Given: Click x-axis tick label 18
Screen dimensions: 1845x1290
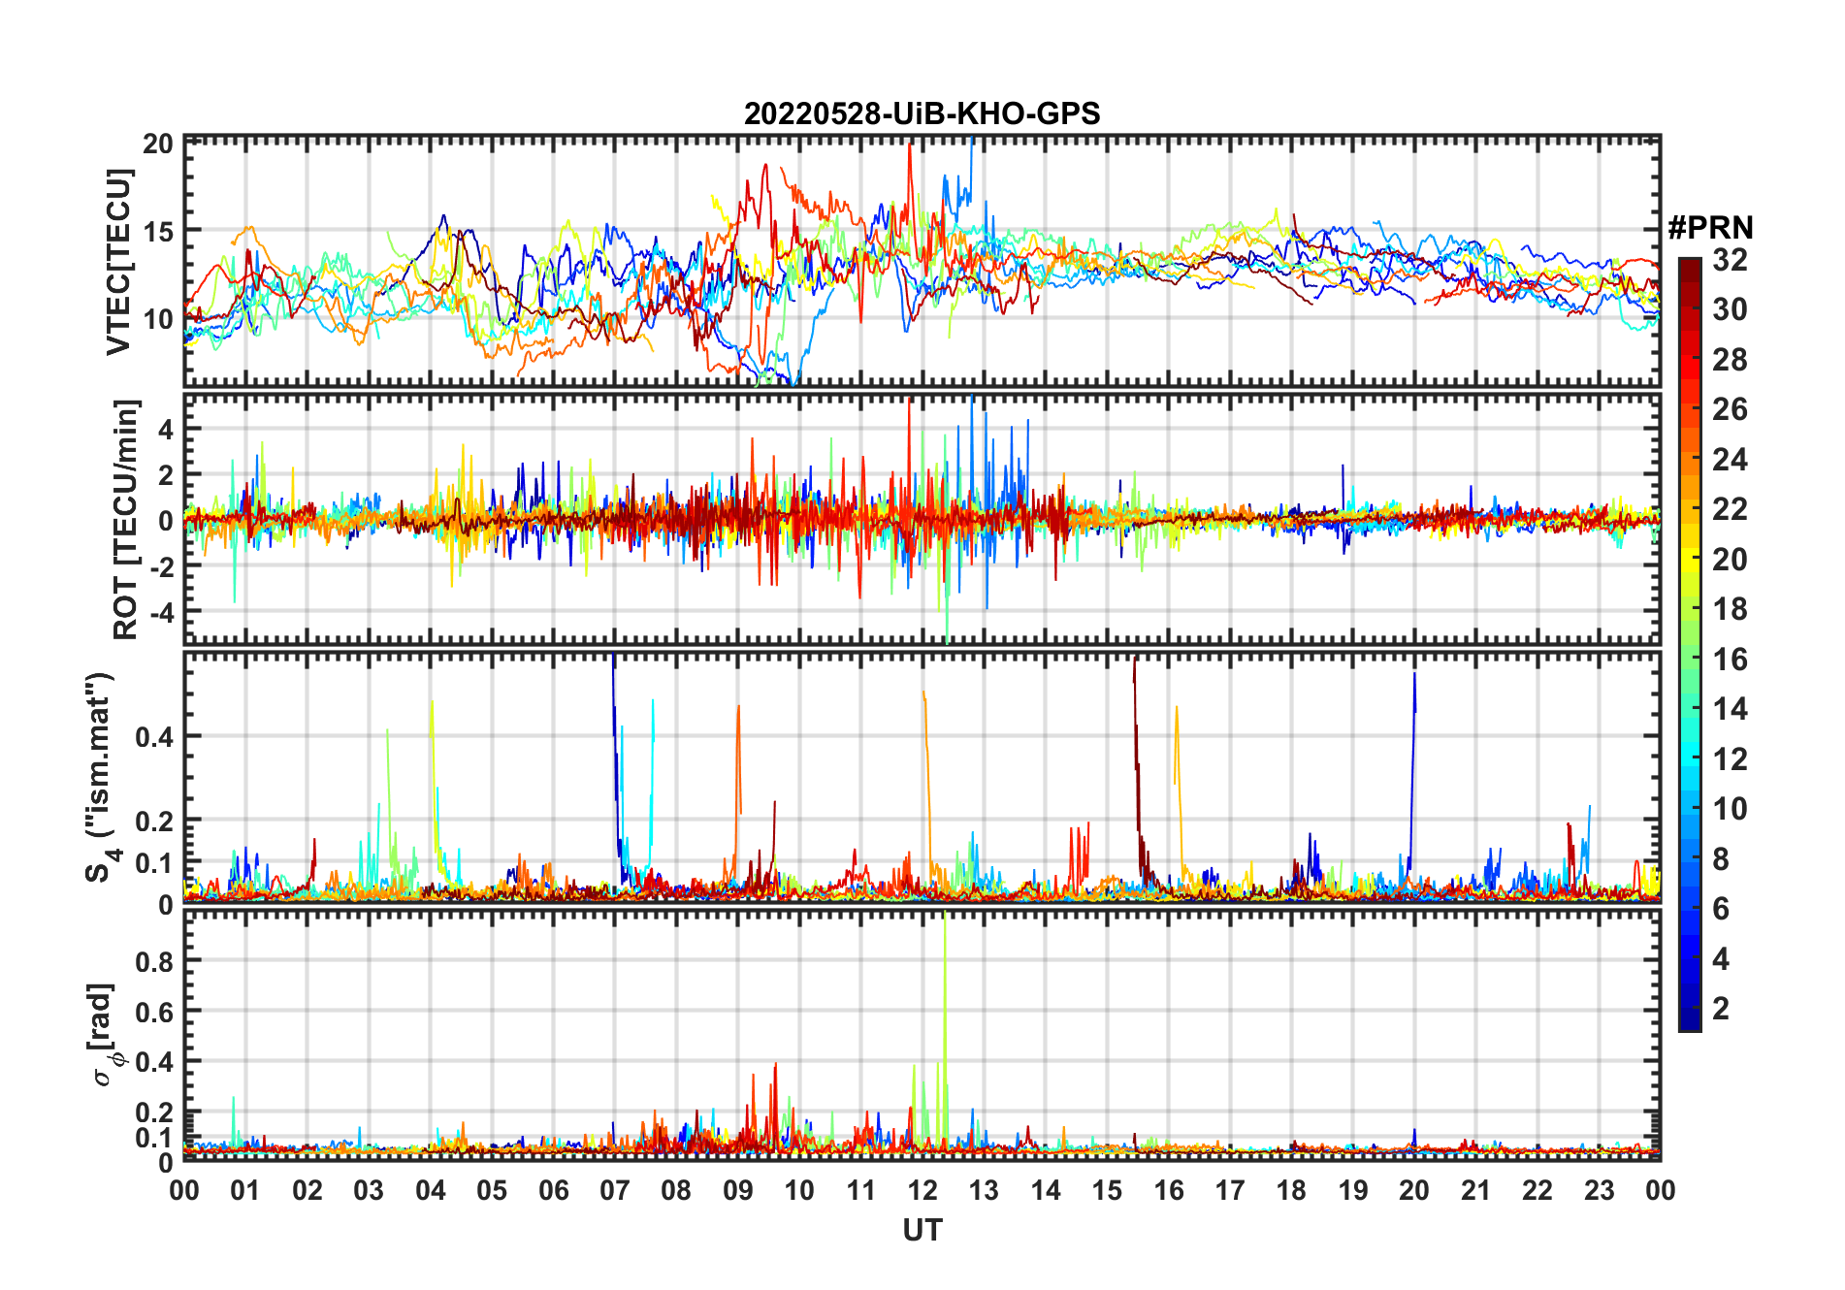Looking at the screenshot, I should coord(1291,1190).
